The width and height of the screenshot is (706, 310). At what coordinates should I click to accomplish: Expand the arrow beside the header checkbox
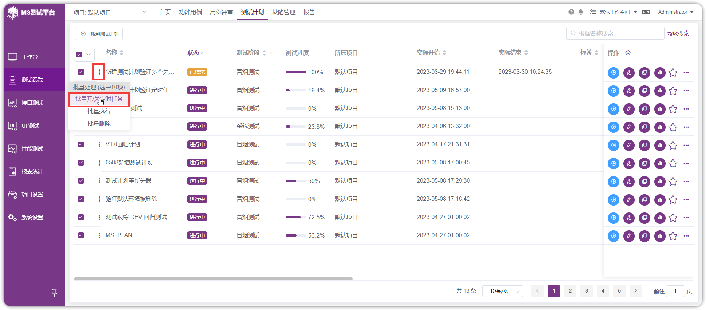[88, 55]
